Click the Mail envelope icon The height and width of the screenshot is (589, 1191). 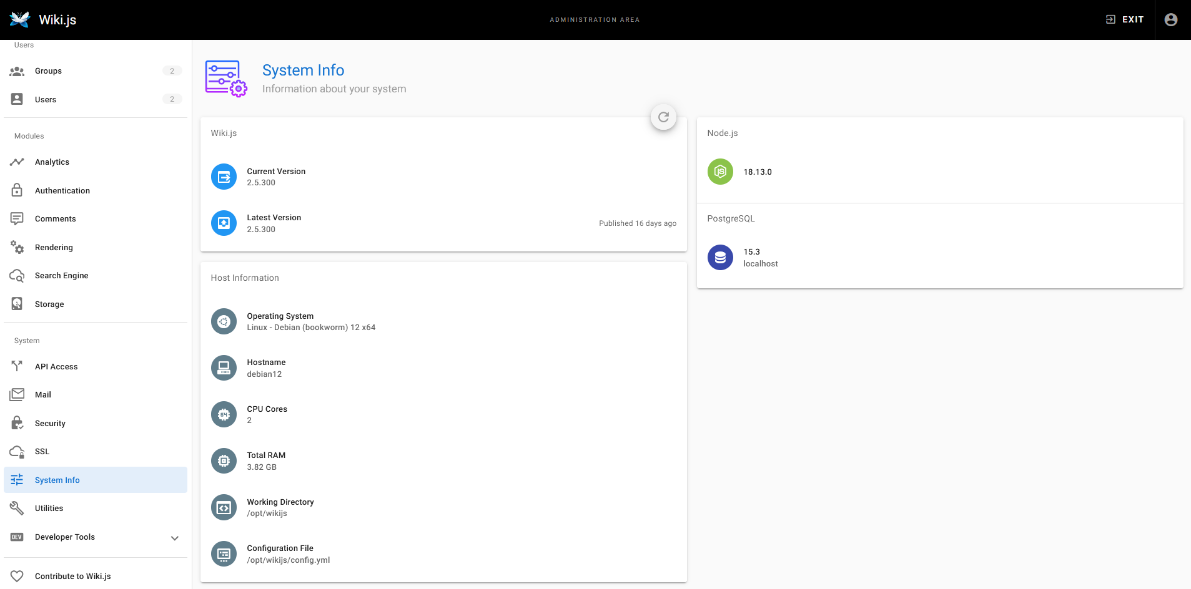tap(17, 394)
